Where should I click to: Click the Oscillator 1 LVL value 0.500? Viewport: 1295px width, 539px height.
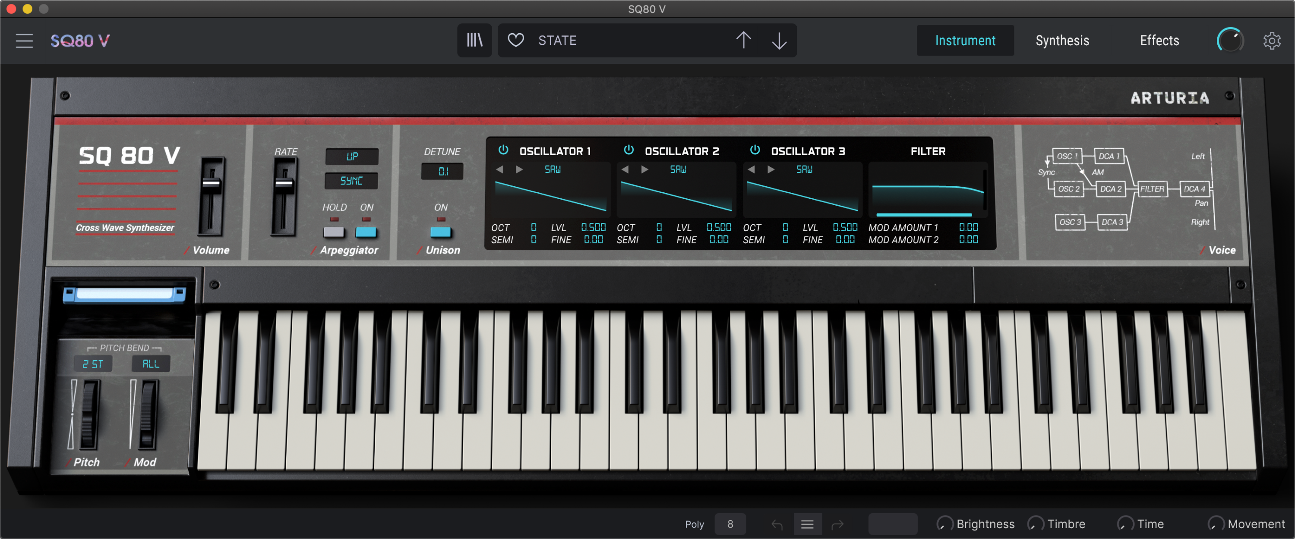tap(593, 228)
